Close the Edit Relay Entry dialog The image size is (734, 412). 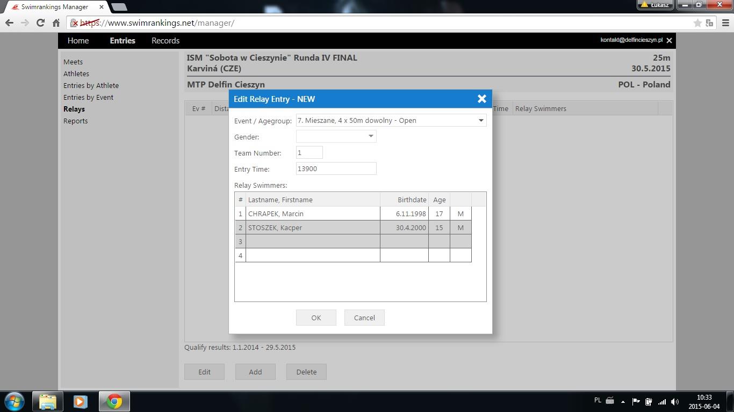point(481,99)
